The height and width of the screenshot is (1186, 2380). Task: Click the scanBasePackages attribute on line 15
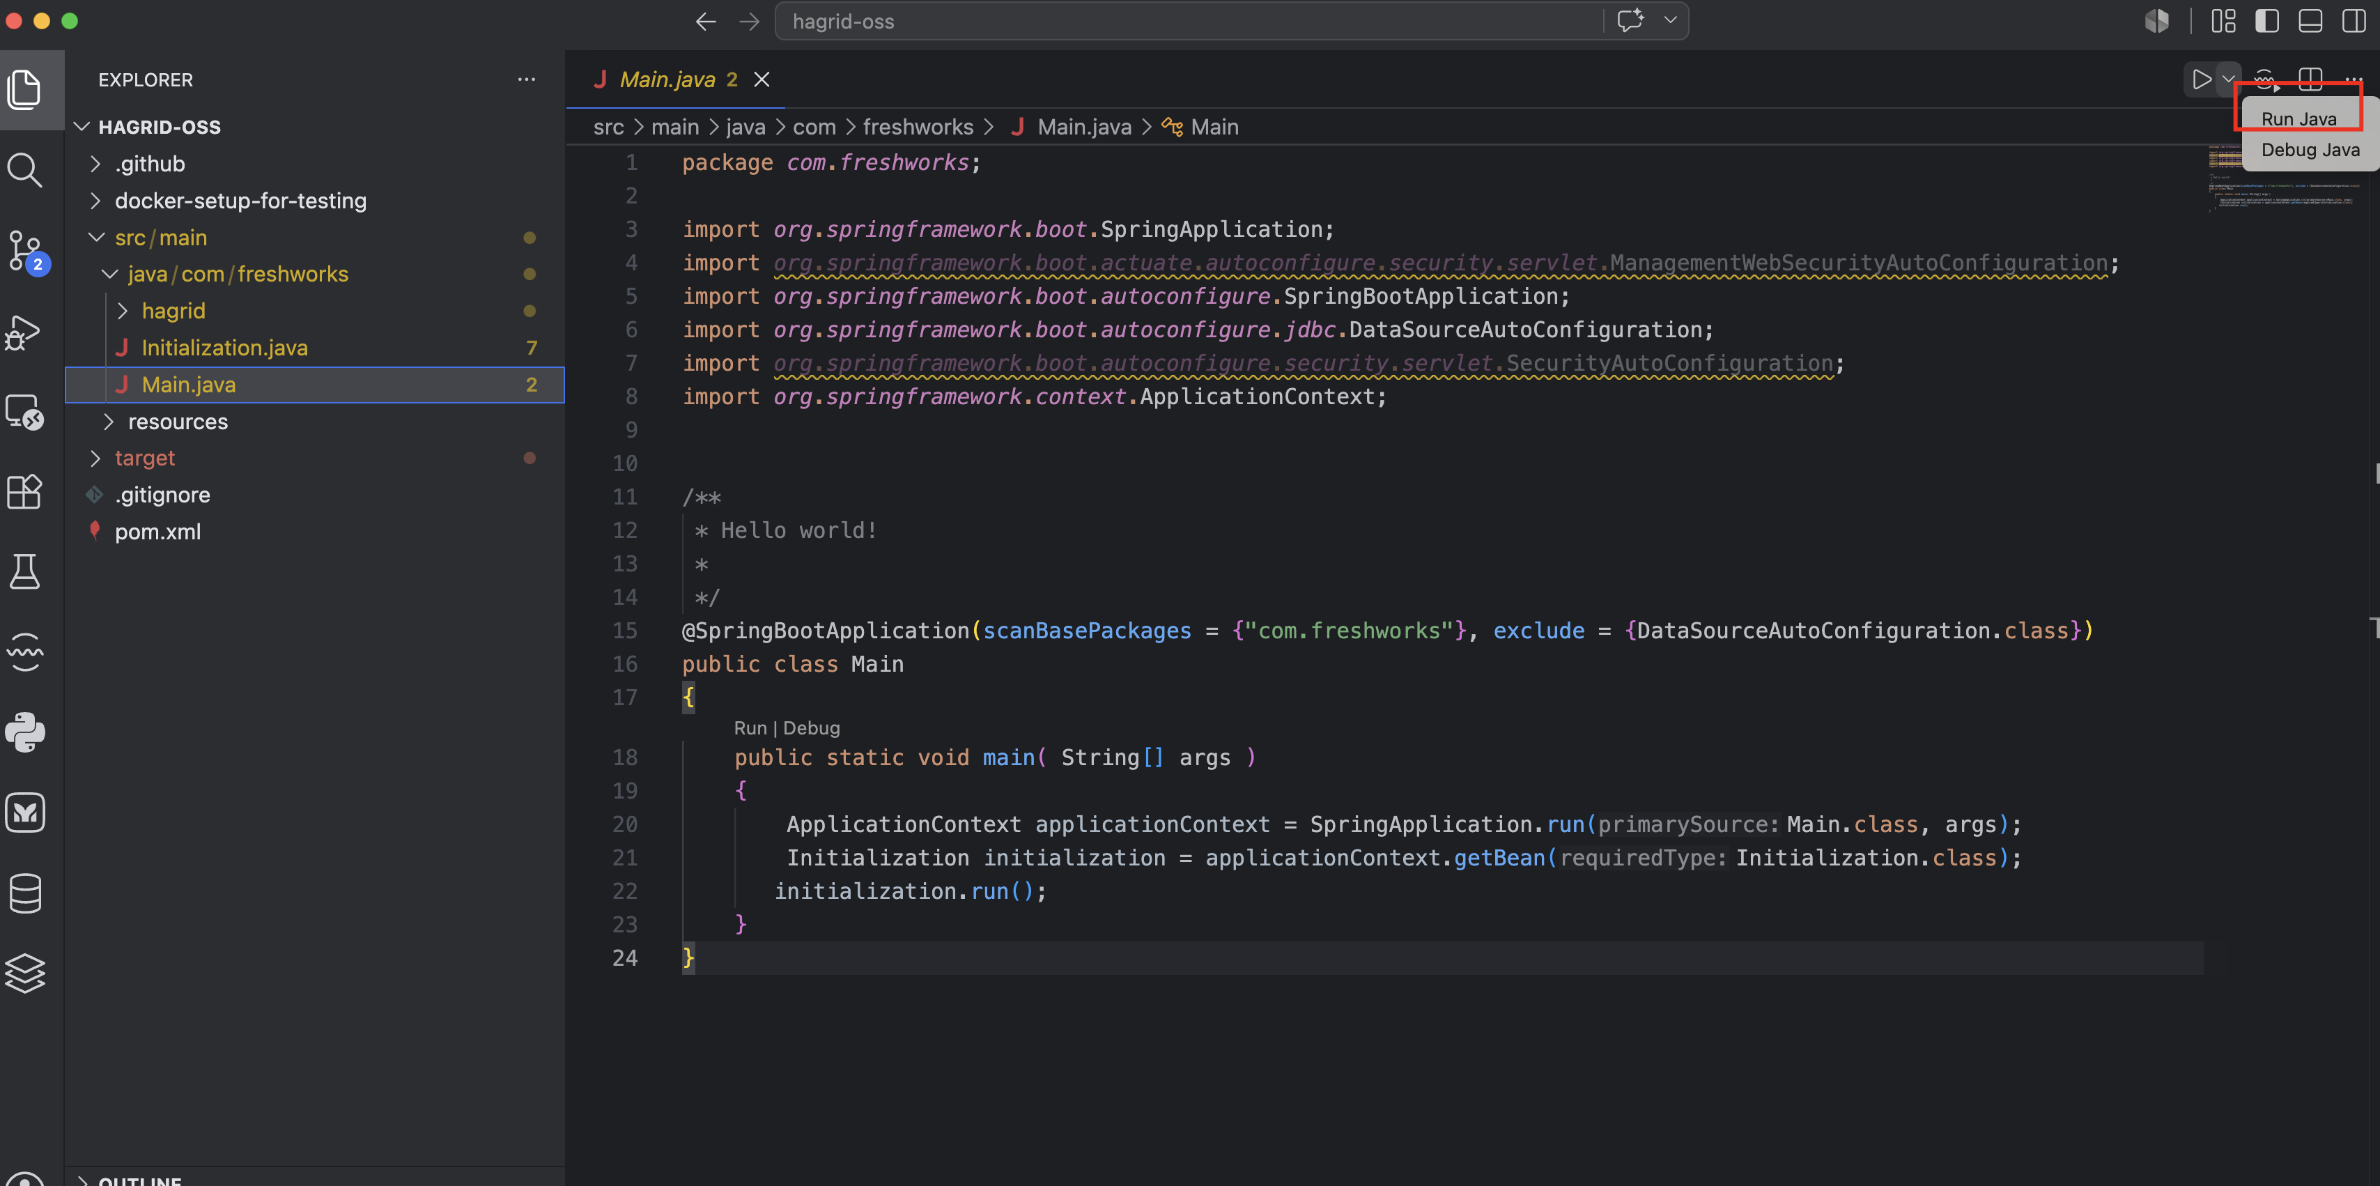click(x=1086, y=631)
